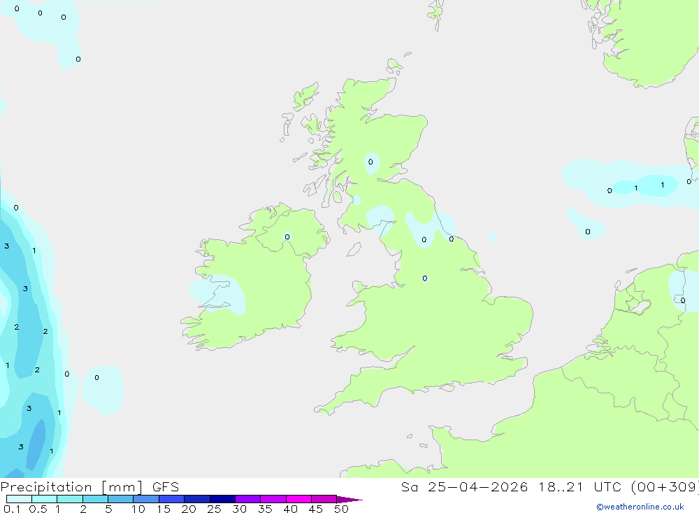The height and width of the screenshot is (513, 699).
Task: Click the '0' value over the Scottish Highlands
Action: tap(370, 162)
